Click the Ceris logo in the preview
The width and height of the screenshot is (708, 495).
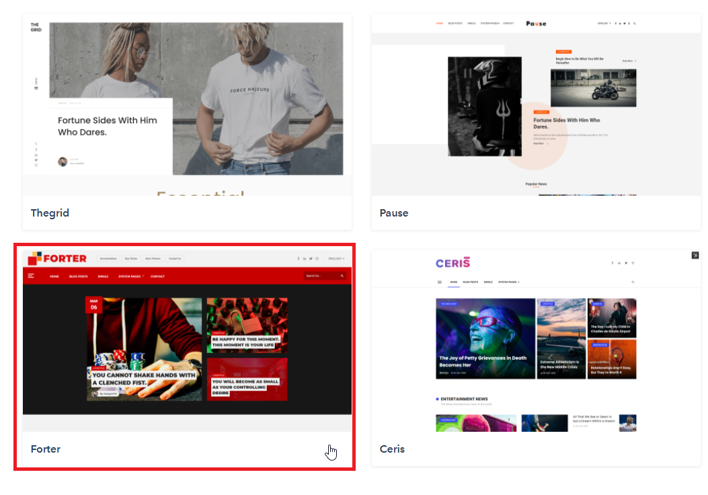(453, 262)
